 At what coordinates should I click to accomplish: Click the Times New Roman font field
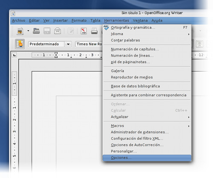pos(89,44)
